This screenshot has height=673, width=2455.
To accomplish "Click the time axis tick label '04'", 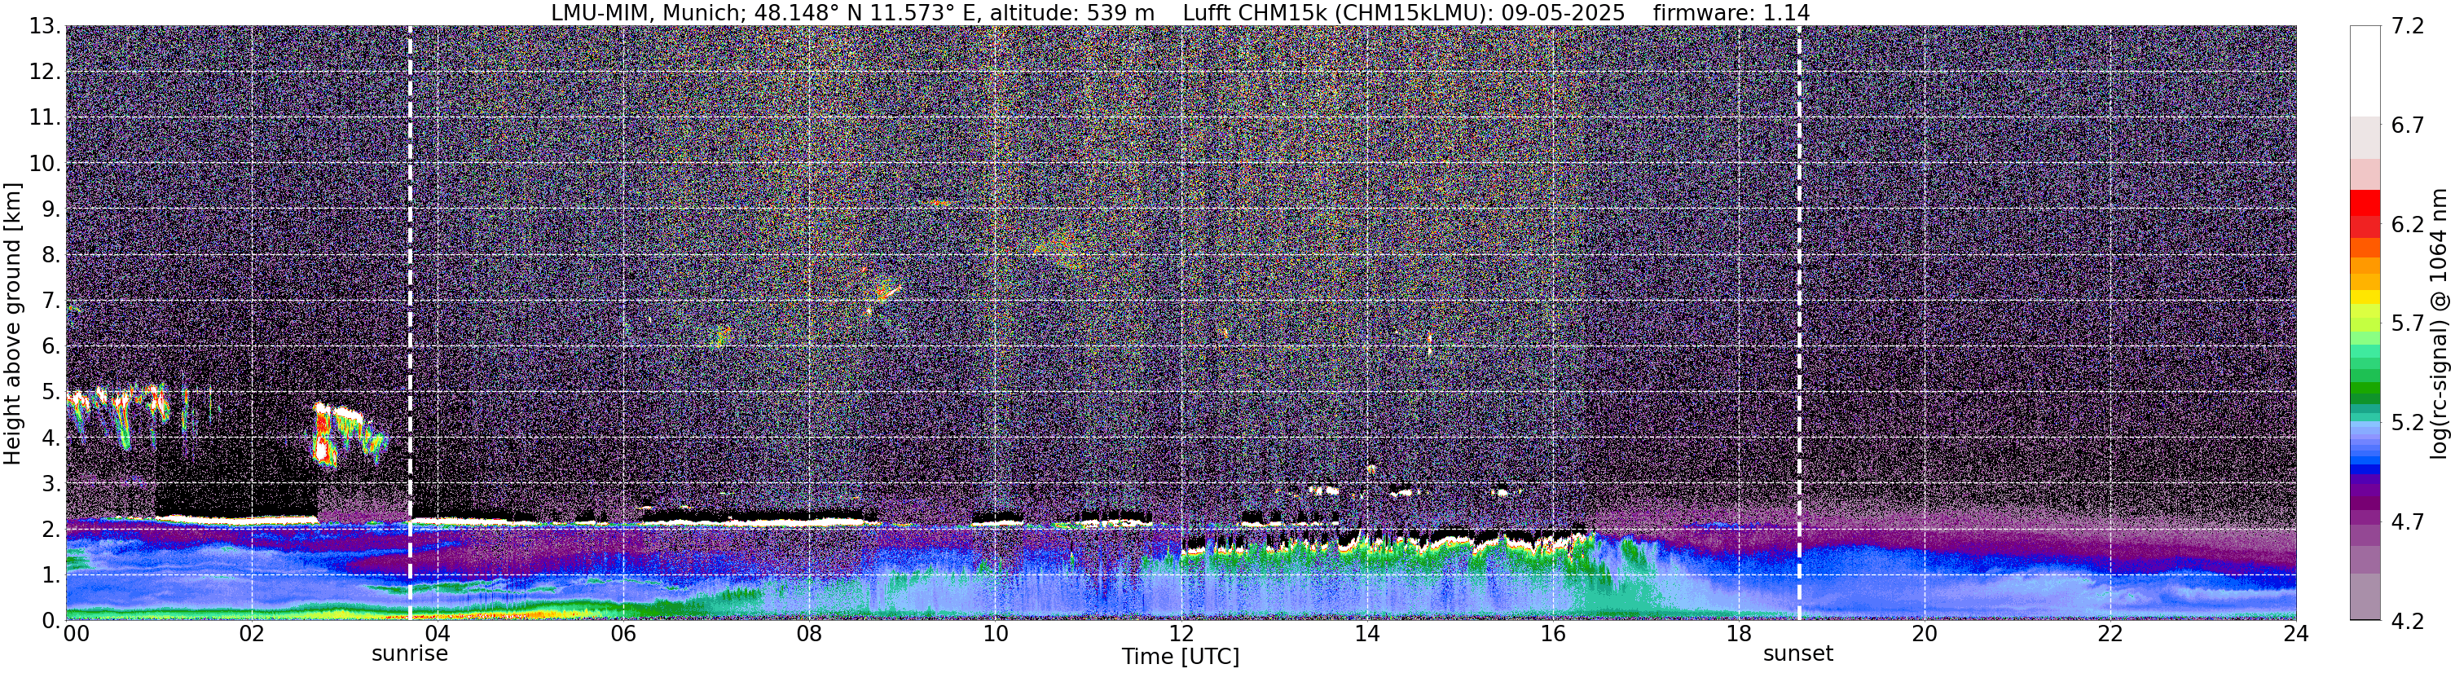I will click(438, 634).
